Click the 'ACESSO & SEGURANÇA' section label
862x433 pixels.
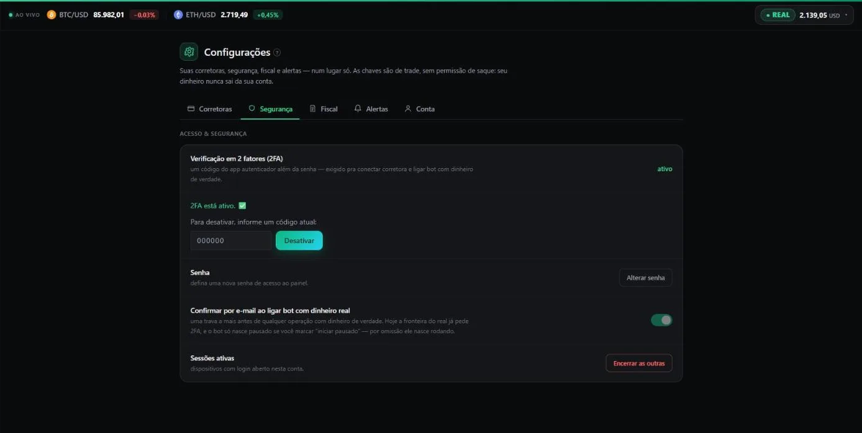213,133
